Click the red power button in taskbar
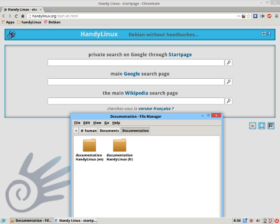The width and height of the screenshot is (280, 224). [276, 220]
